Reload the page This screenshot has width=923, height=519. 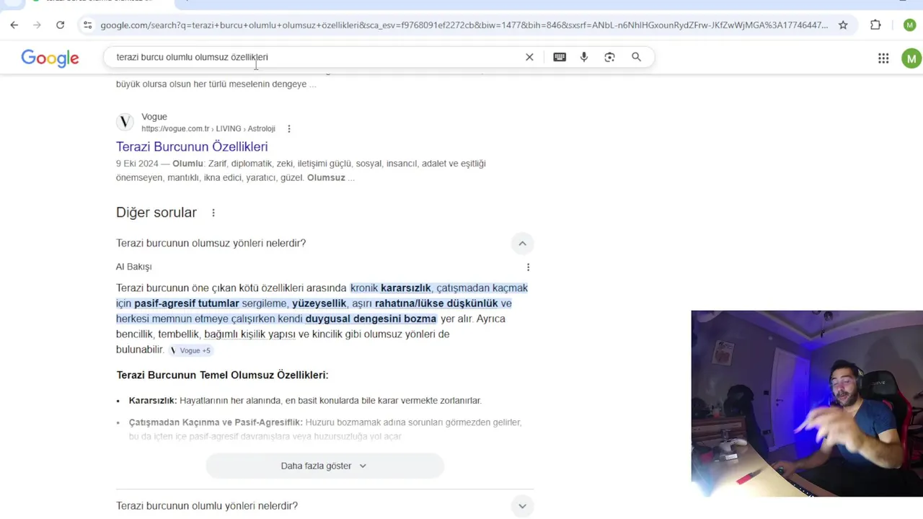point(60,25)
